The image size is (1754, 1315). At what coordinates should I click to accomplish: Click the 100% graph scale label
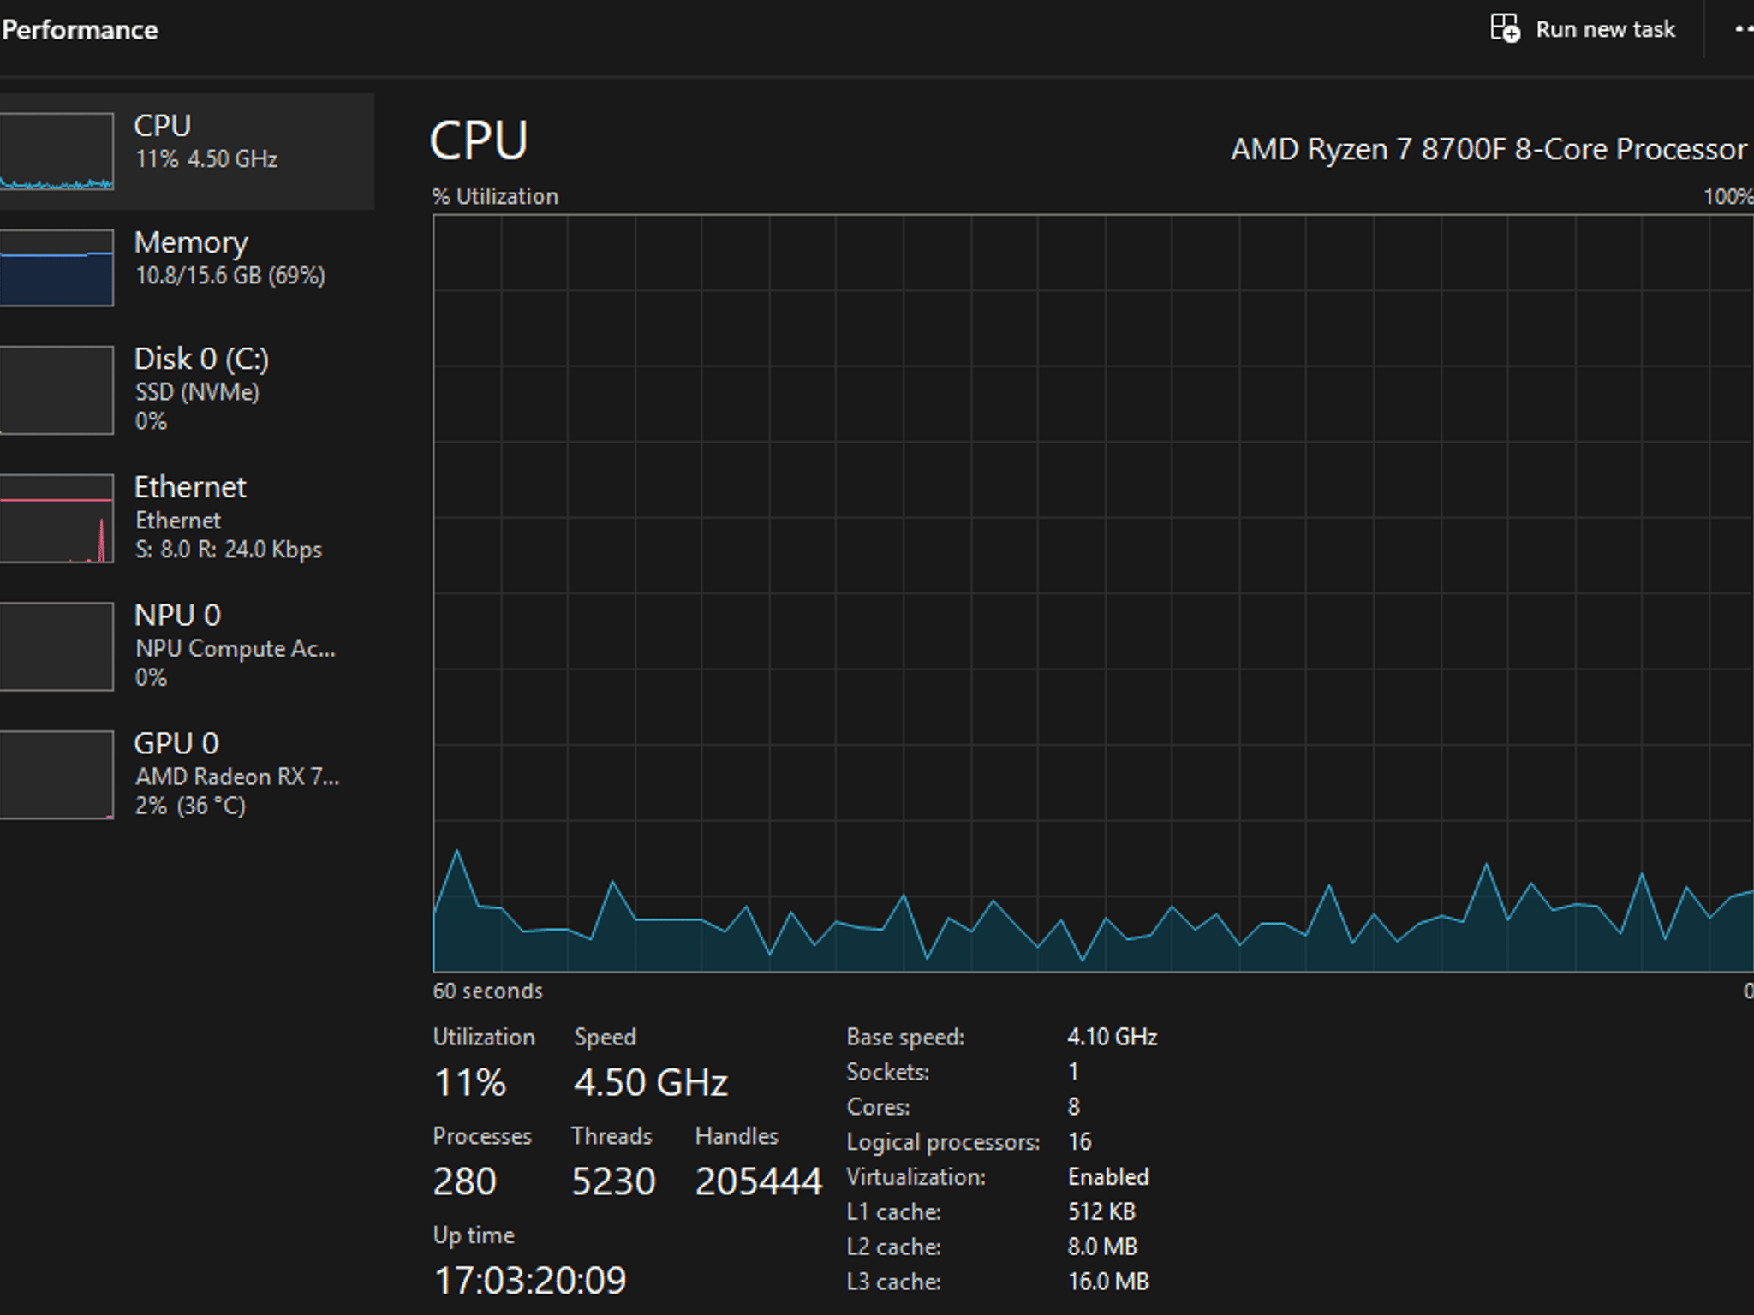tap(1728, 196)
